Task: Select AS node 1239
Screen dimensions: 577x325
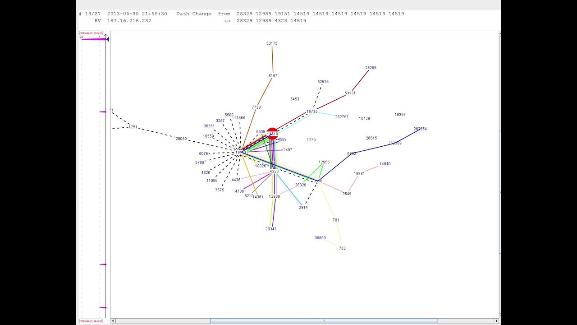Action: tap(311, 140)
